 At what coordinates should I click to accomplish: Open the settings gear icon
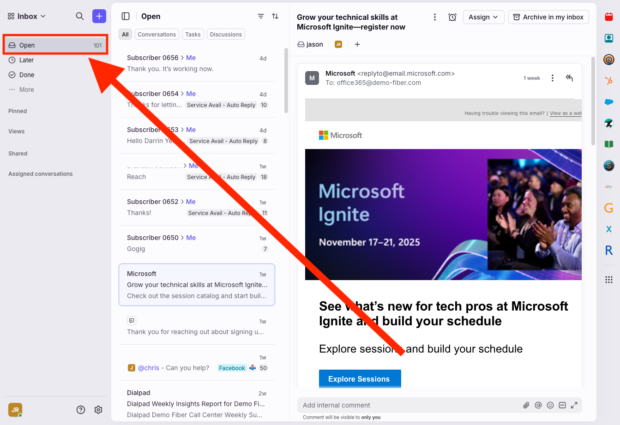click(98, 410)
